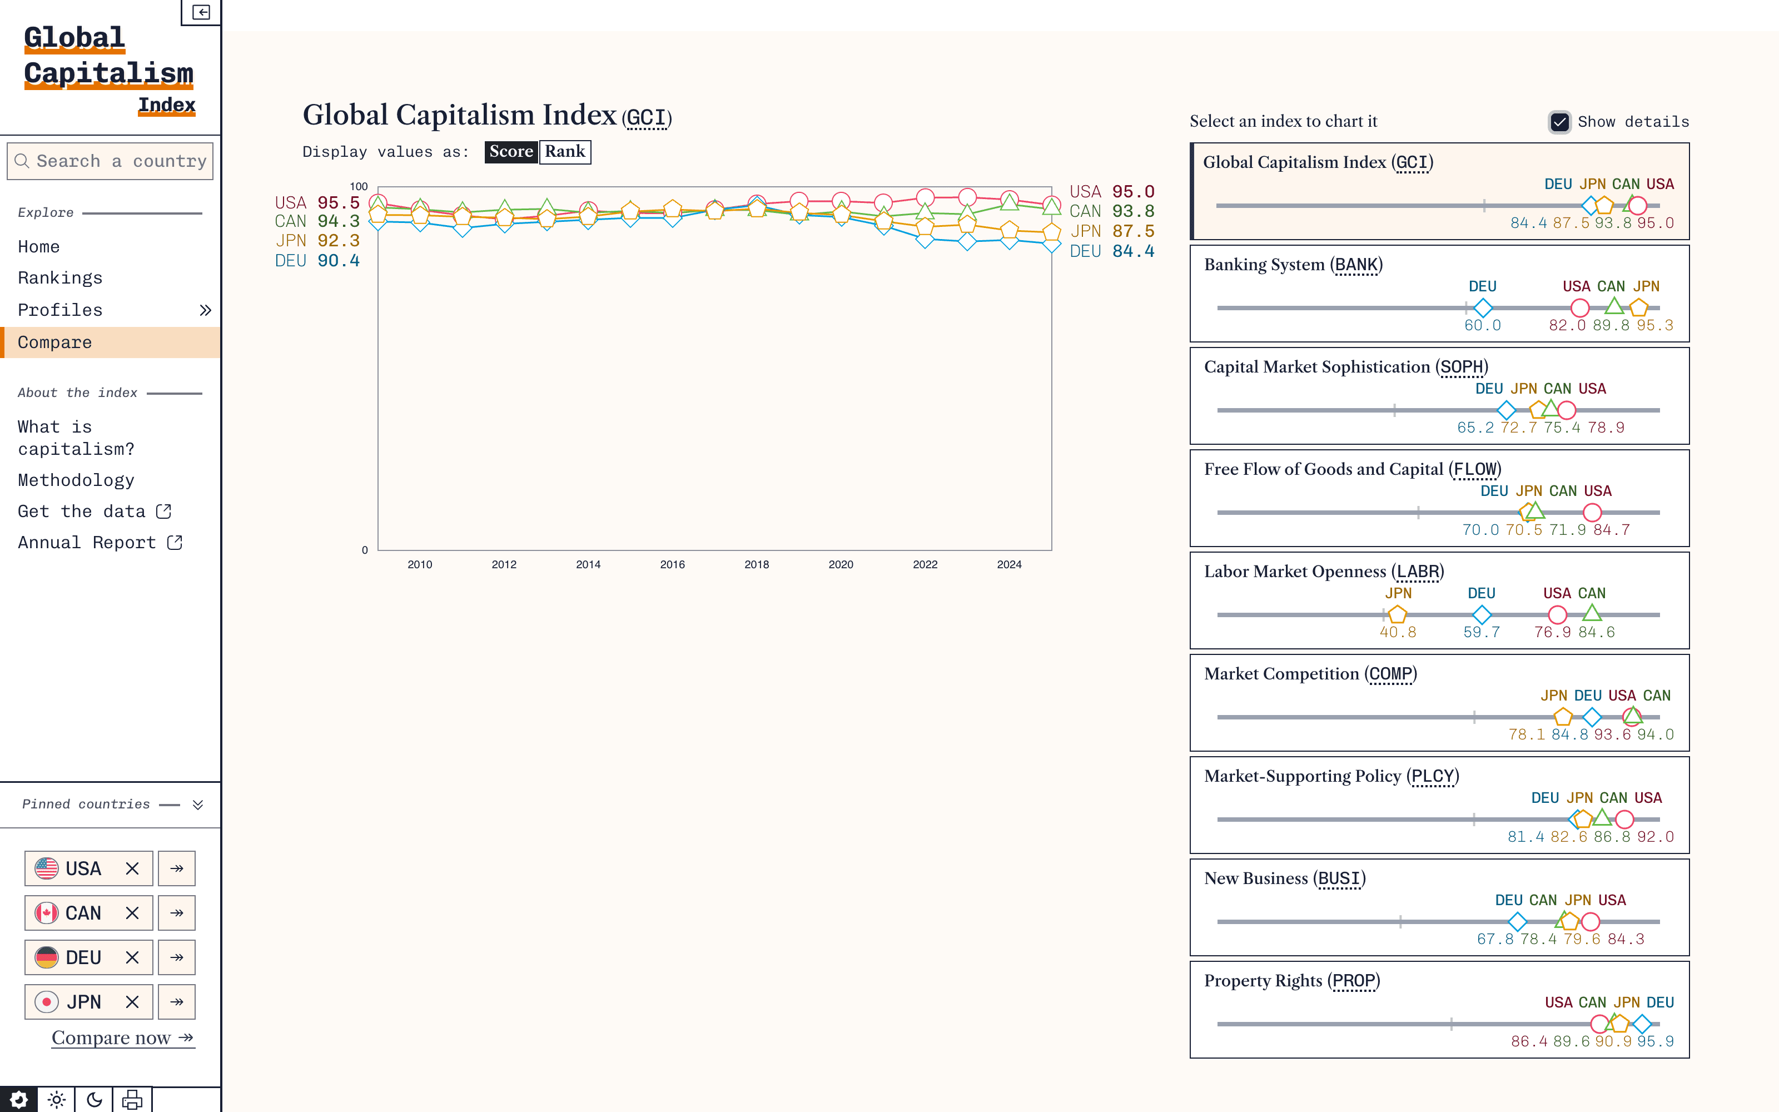This screenshot has width=1779, height=1112.
Task: Click the Germany flag icon
Action: 46,957
